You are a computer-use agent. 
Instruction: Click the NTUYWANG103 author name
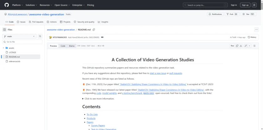60,37
